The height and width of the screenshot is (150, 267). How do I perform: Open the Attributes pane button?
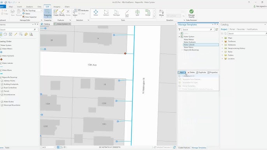click(x=83, y=10)
